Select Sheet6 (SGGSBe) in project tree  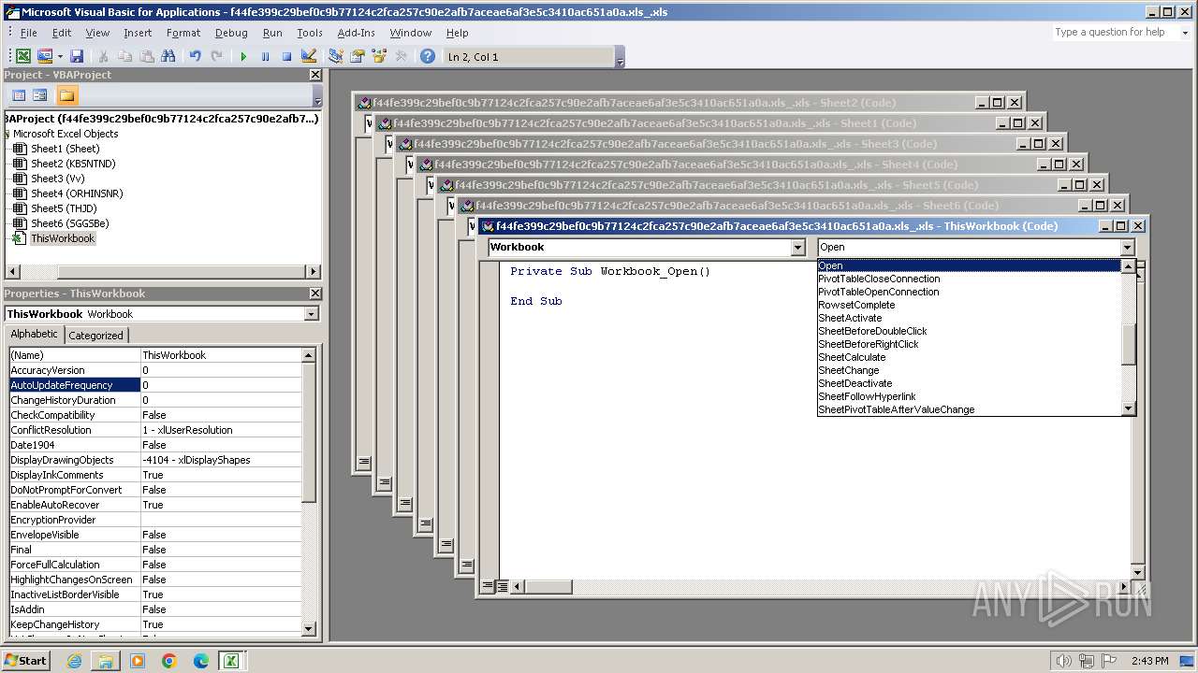[x=69, y=223]
